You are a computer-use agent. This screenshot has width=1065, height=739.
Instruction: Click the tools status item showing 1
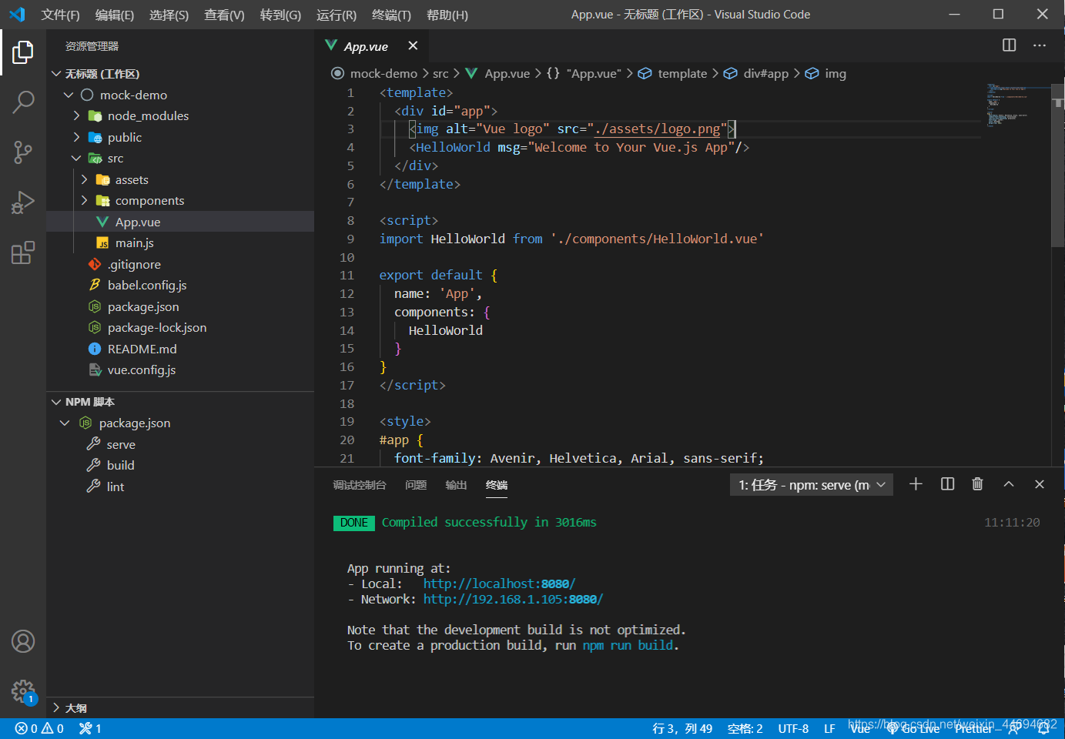click(90, 728)
